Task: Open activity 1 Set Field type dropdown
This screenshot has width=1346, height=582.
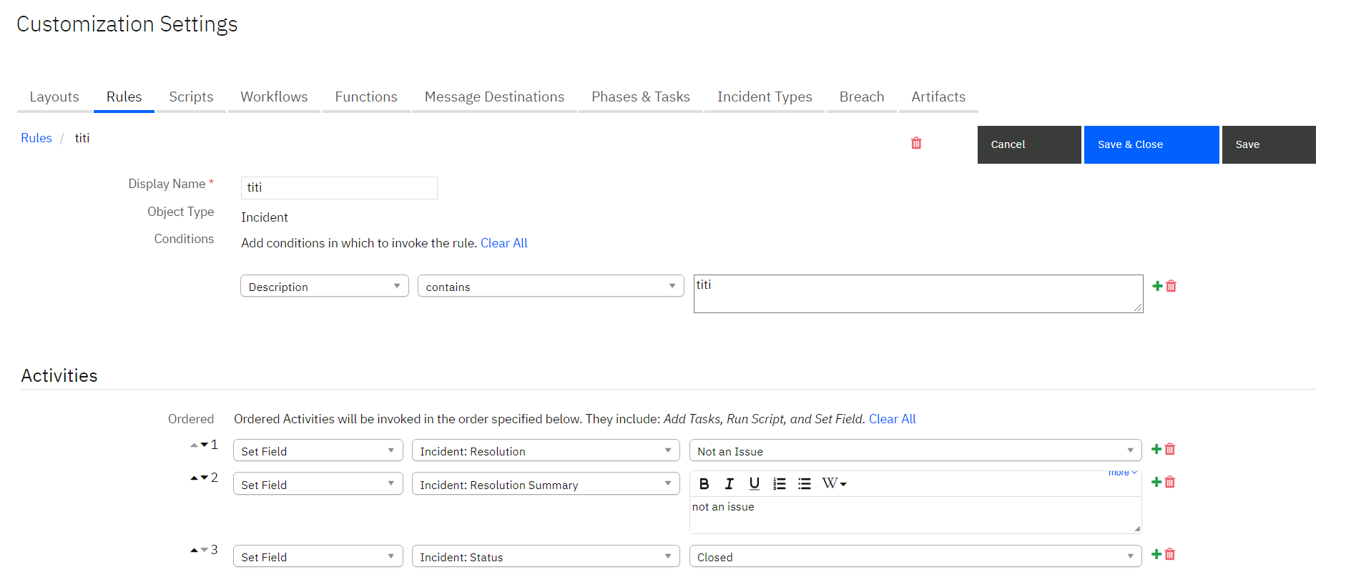Action: click(318, 450)
